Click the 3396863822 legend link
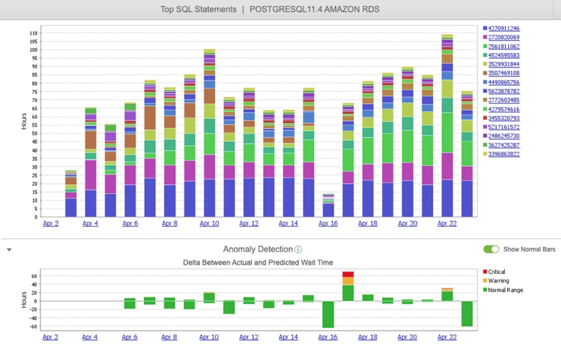The image size is (561, 349). (502, 154)
